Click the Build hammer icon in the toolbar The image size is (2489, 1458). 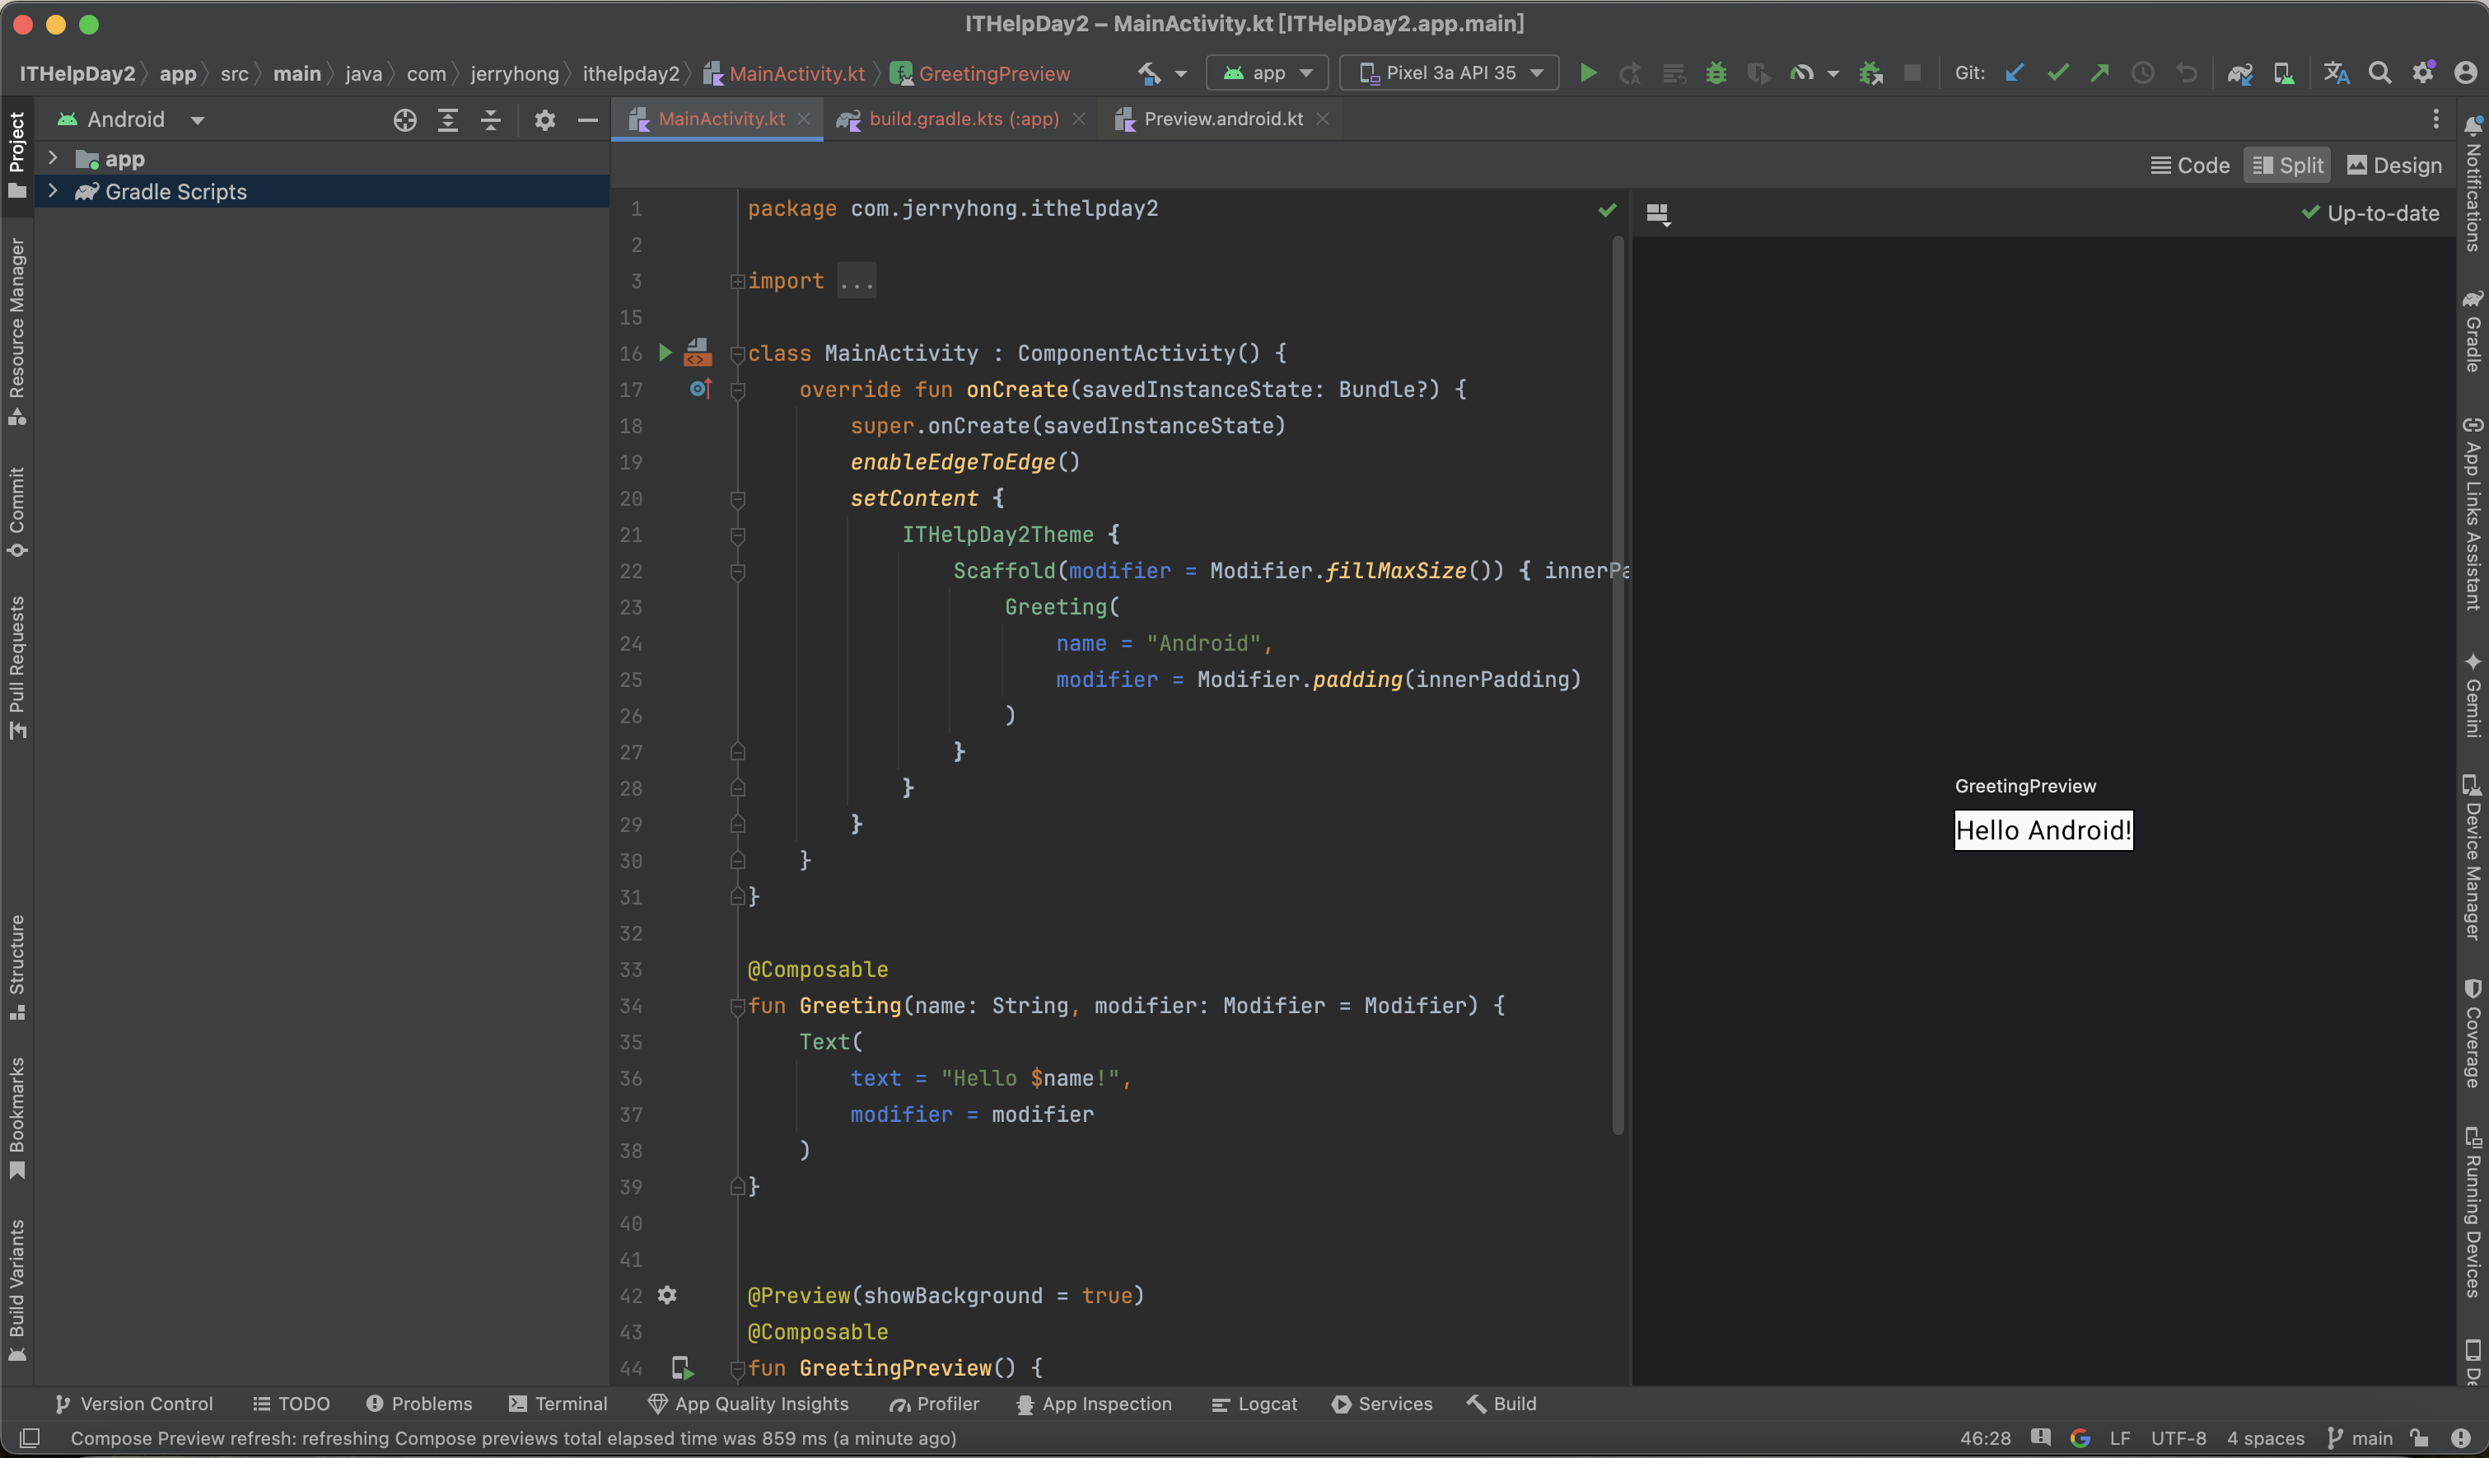point(1150,73)
